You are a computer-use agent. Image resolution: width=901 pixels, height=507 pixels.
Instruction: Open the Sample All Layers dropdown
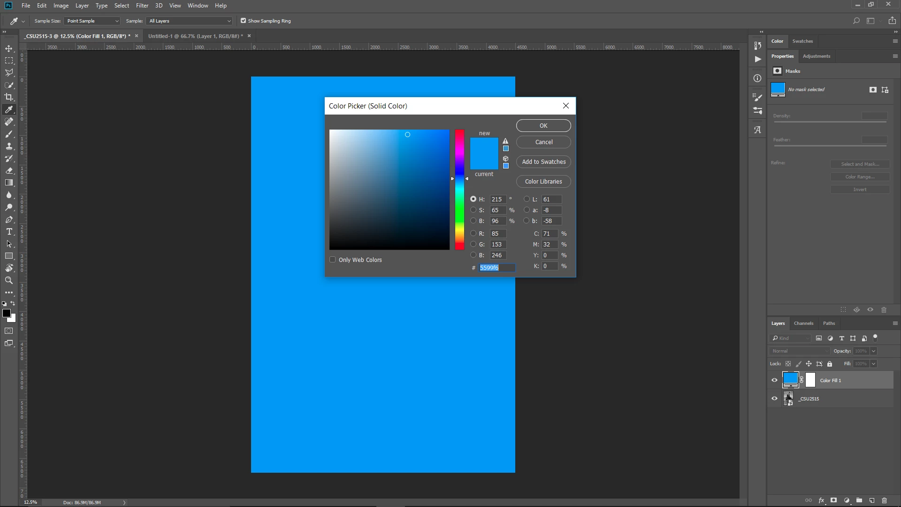[x=190, y=21]
